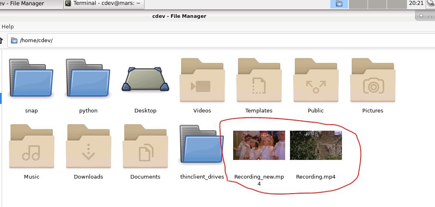Open the Documents folder
Image resolution: width=435 pixels, height=207 pixels.
pyautogui.click(x=145, y=146)
